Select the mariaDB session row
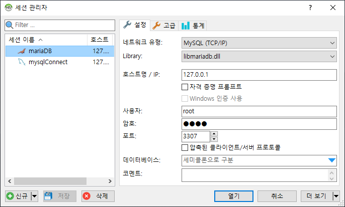Screen dimensions: 345x207 click(60, 51)
